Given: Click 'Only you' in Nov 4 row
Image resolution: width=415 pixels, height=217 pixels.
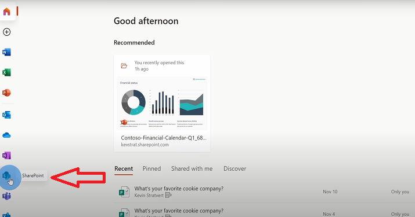Looking at the screenshot, I should [400, 214].
